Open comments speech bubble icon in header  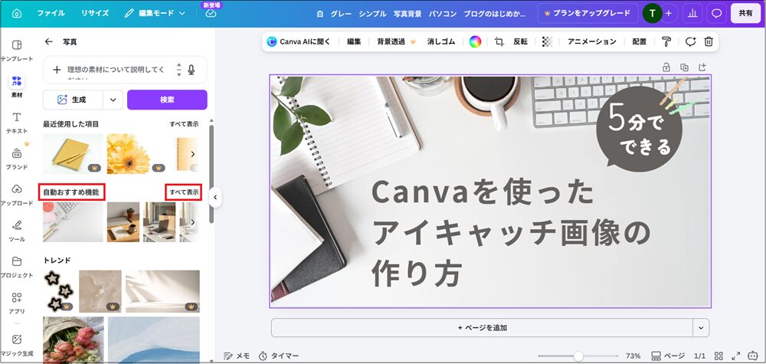(716, 13)
